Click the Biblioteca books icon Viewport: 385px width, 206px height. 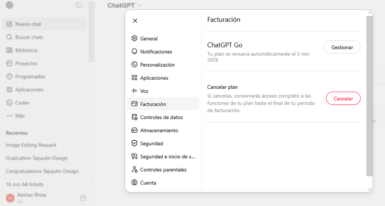pos(9,50)
